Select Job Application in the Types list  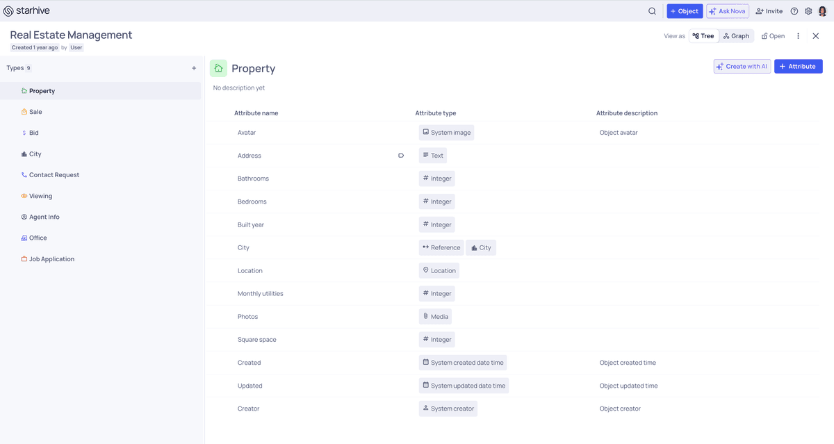(52, 258)
